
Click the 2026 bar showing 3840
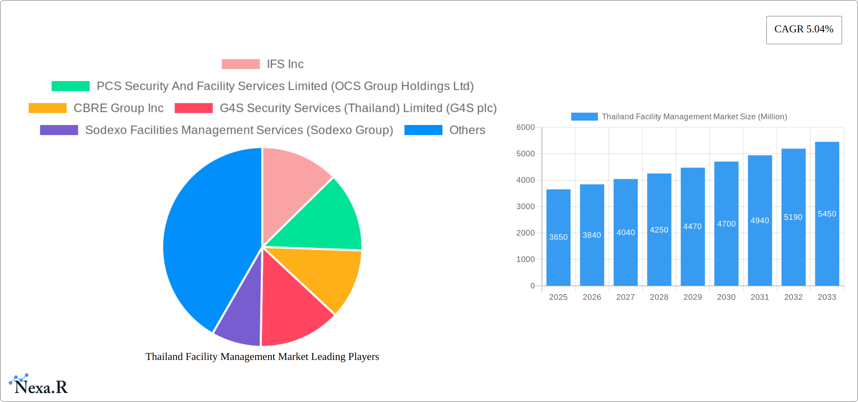[x=592, y=235]
